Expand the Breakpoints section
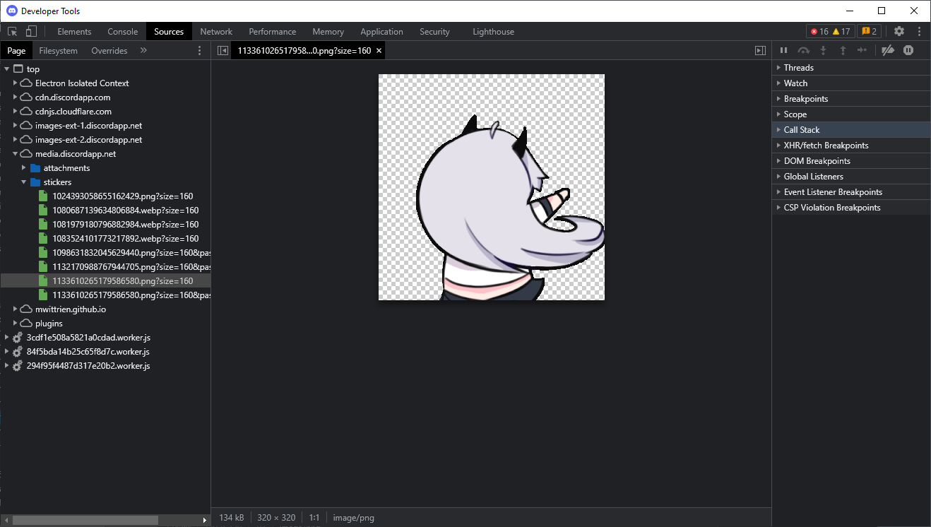This screenshot has height=527, width=931. pos(805,99)
